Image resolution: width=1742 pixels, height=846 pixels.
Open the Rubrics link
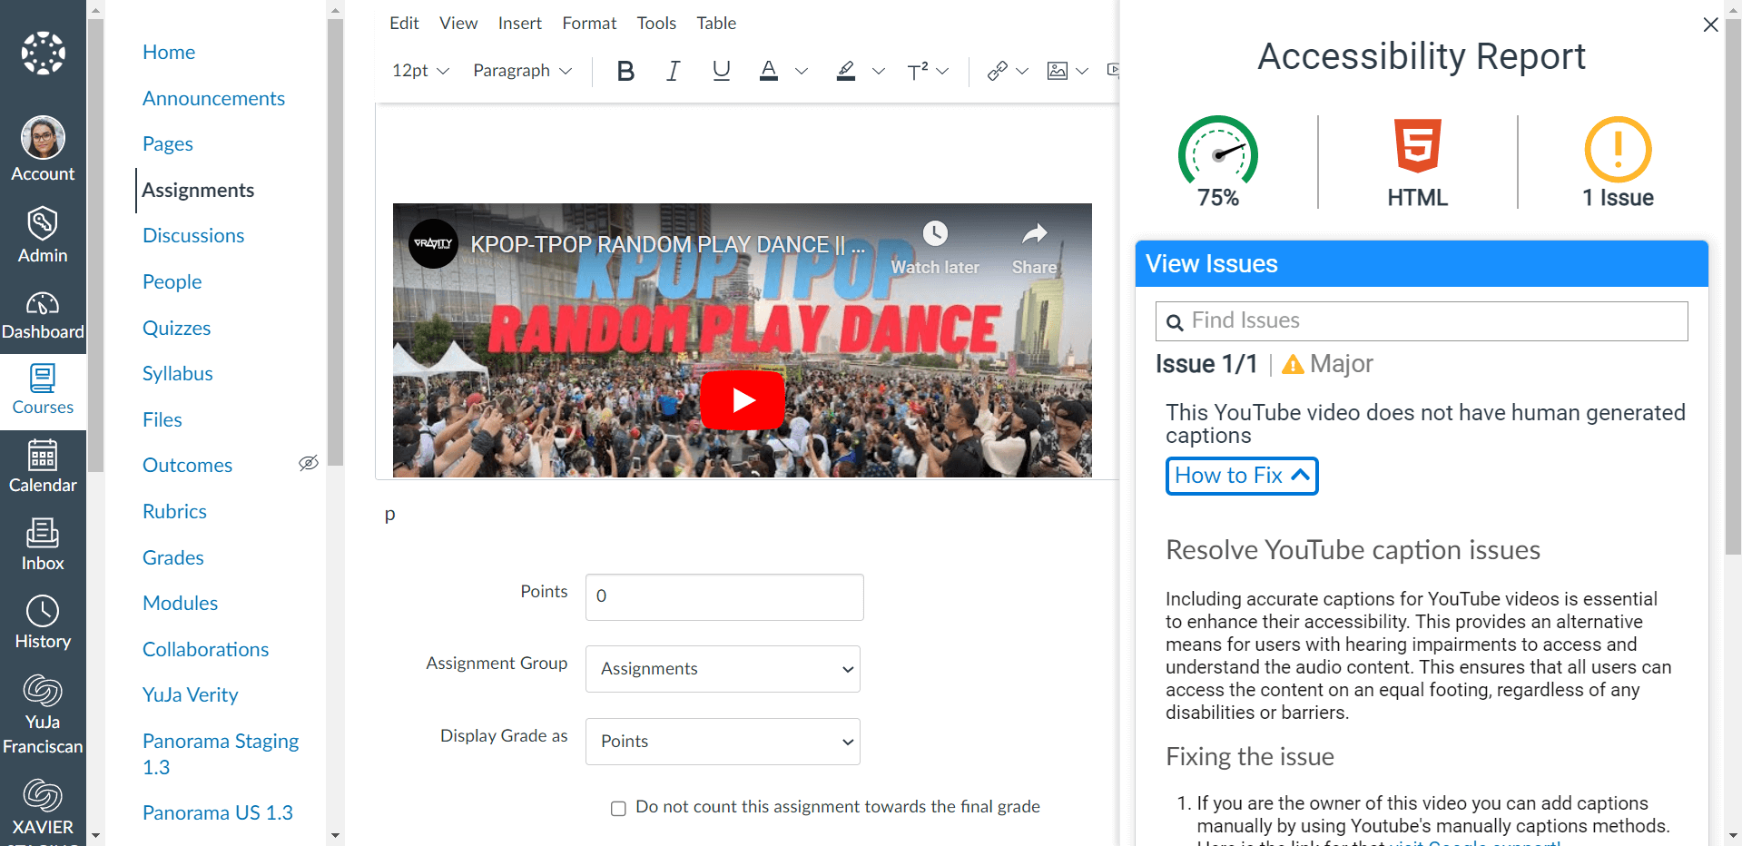point(174,511)
